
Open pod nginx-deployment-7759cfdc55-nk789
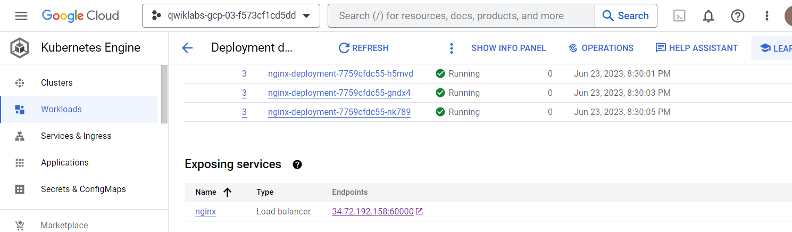339,112
